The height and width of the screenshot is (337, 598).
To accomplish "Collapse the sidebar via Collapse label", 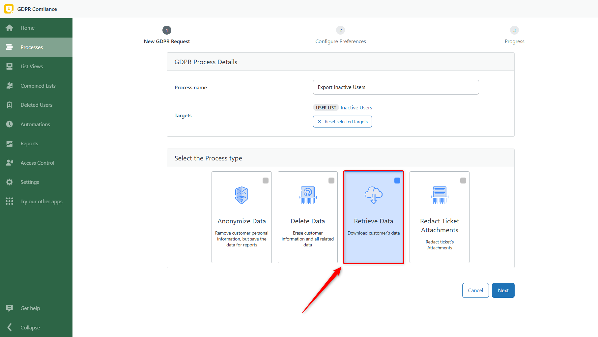I will [30, 327].
